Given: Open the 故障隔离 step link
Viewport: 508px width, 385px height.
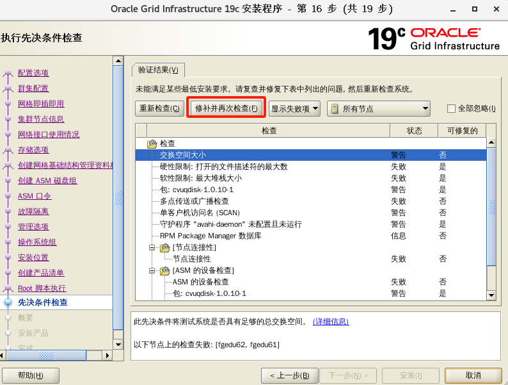Looking at the screenshot, I should click(x=33, y=212).
